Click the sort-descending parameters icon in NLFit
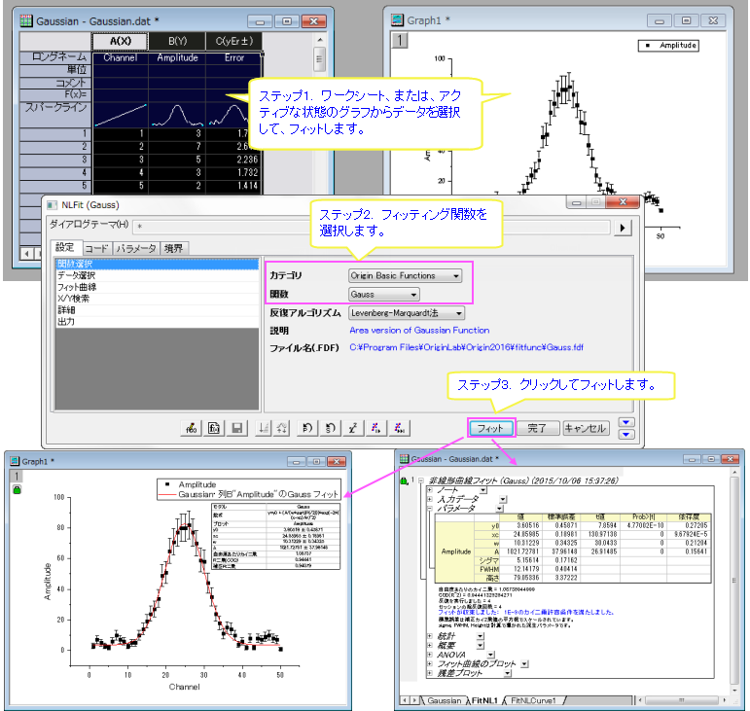The width and height of the screenshot is (750, 711). tap(264, 427)
